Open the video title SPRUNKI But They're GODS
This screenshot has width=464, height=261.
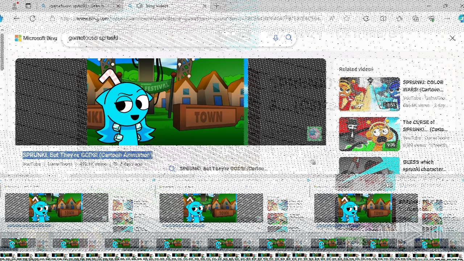coord(87,155)
